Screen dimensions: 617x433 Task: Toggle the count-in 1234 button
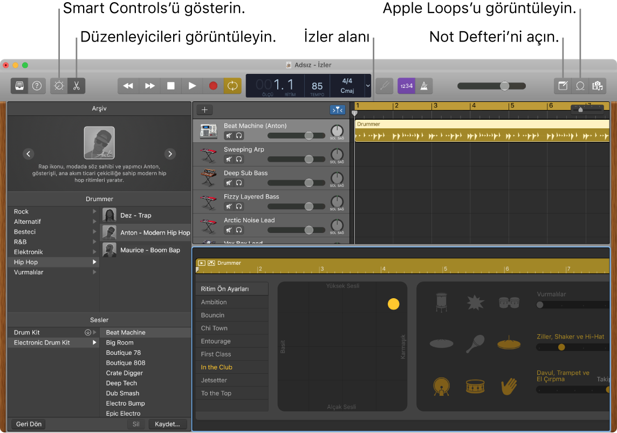406,85
